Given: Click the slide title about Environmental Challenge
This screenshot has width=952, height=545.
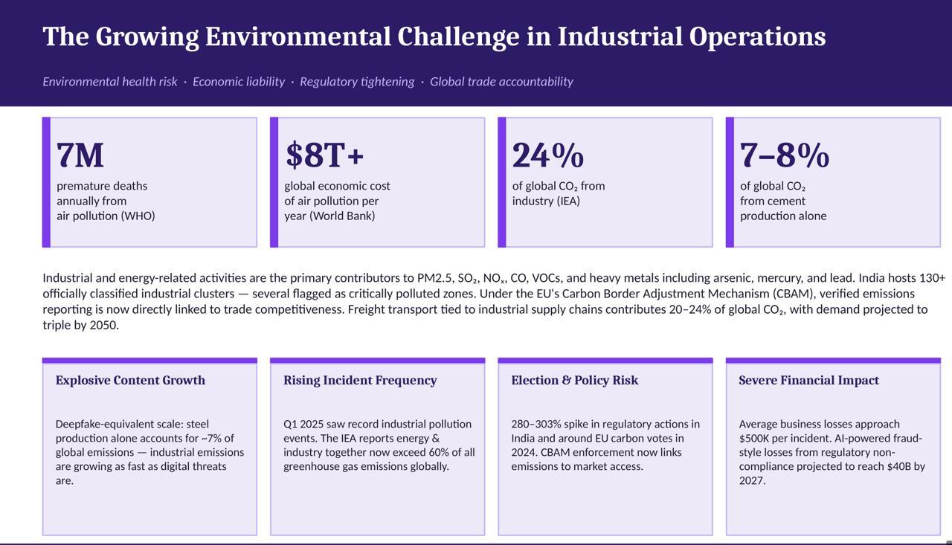Looking at the screenshot, I should point(434,36).
